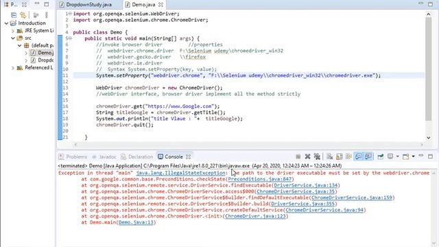The image size is (439, 247).
Task: Open ChromeDriverService.java:35 stack link
Action: coord(296,191)
